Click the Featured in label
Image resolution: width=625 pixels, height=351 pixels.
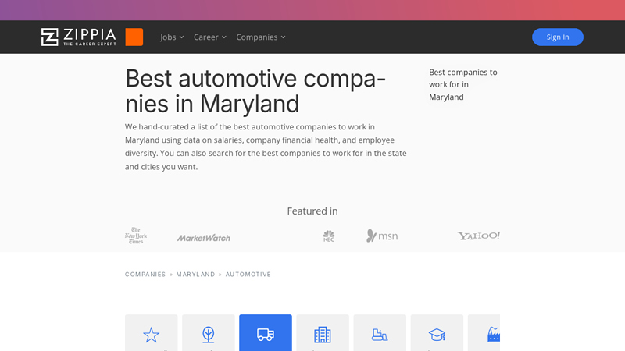pos(312,211)
